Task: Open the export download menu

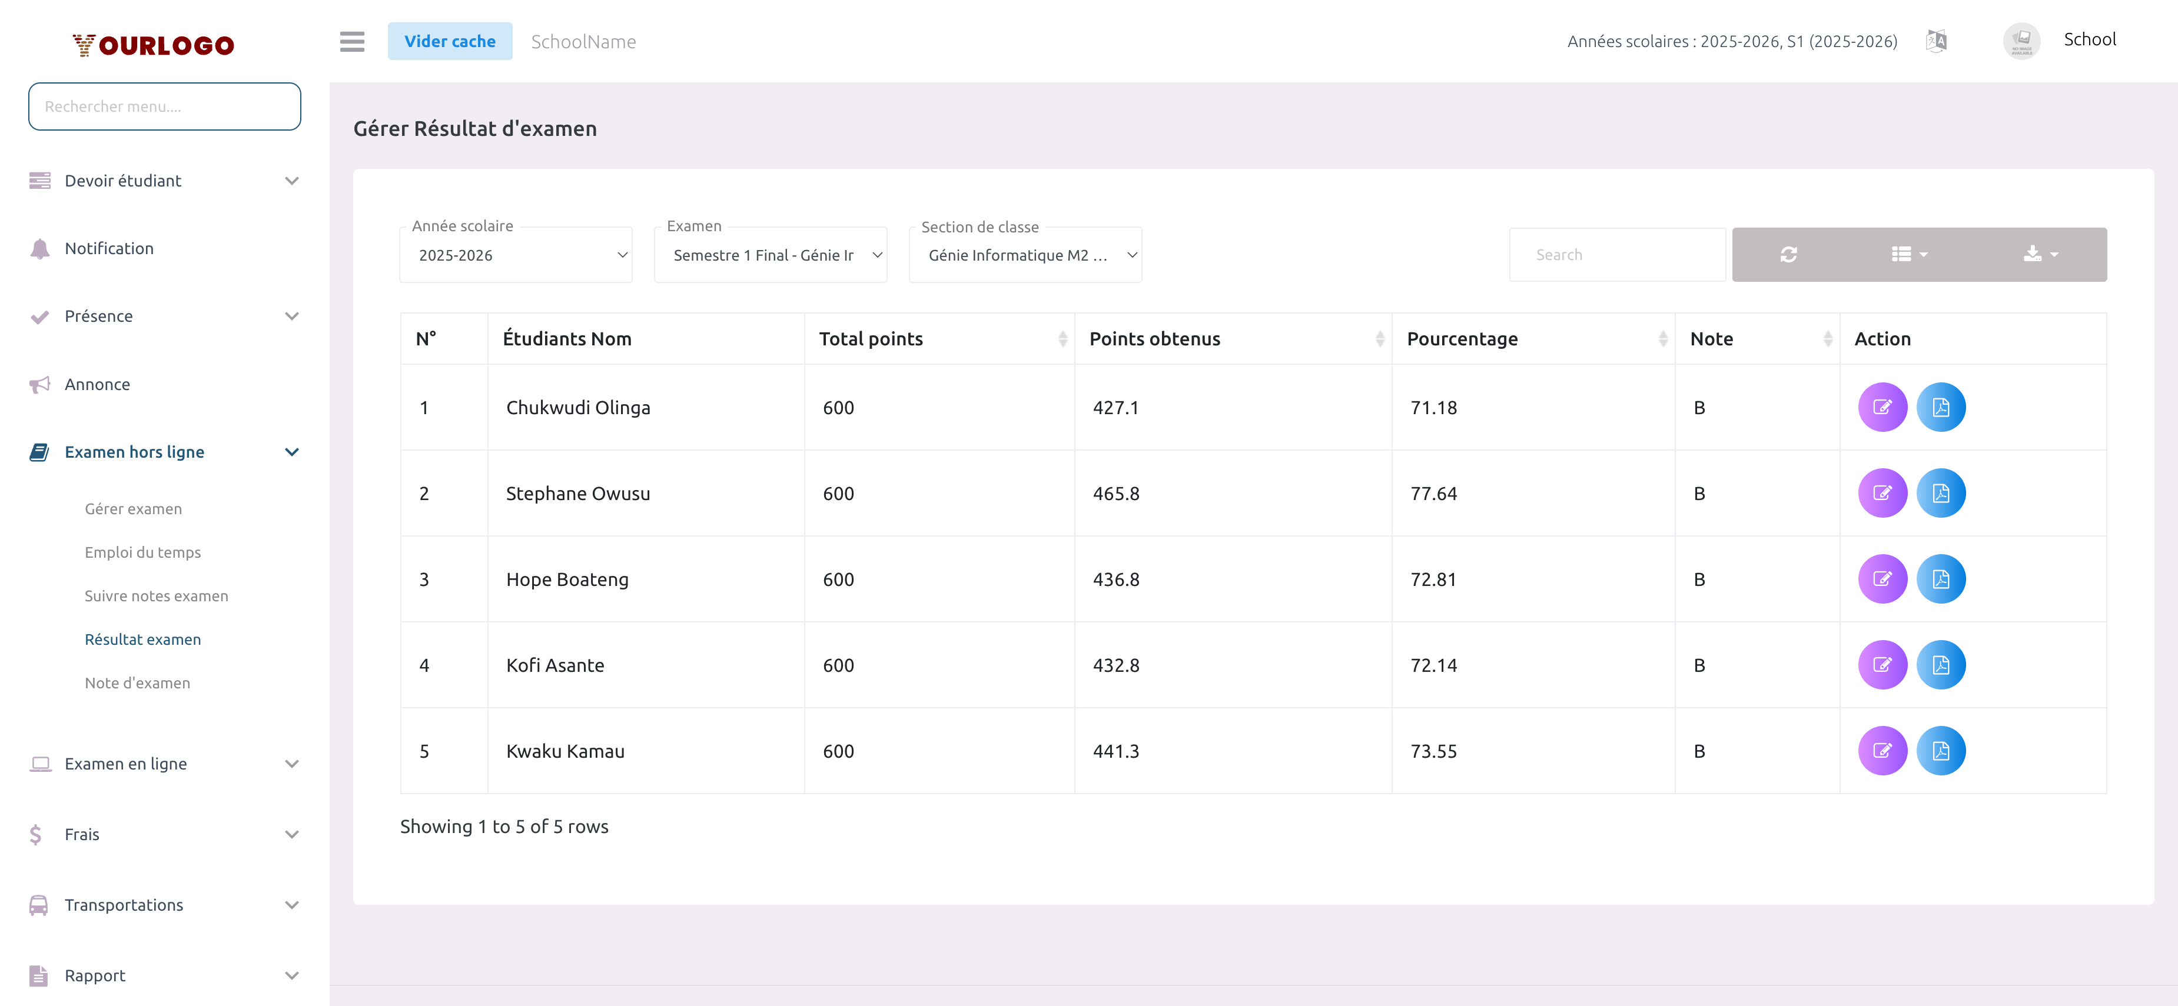Action: click(2040, 254)
